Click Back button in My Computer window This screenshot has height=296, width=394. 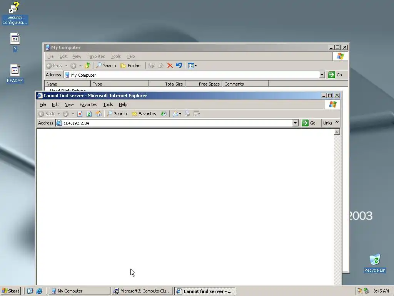tap(54, 66)
